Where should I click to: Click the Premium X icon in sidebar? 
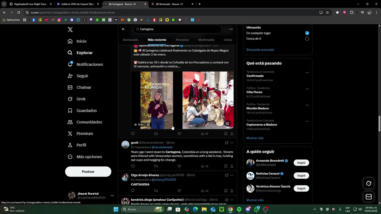70,134
